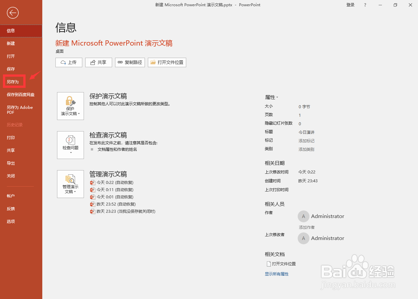Click 添加作者 field
The width and height of the screenshot is (418, 299).
pos(307,228)
